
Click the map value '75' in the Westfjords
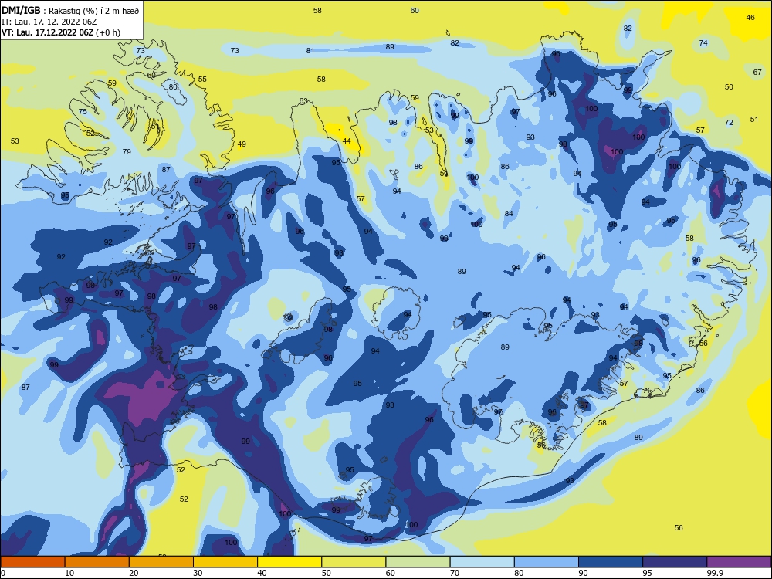pos(83,112)
